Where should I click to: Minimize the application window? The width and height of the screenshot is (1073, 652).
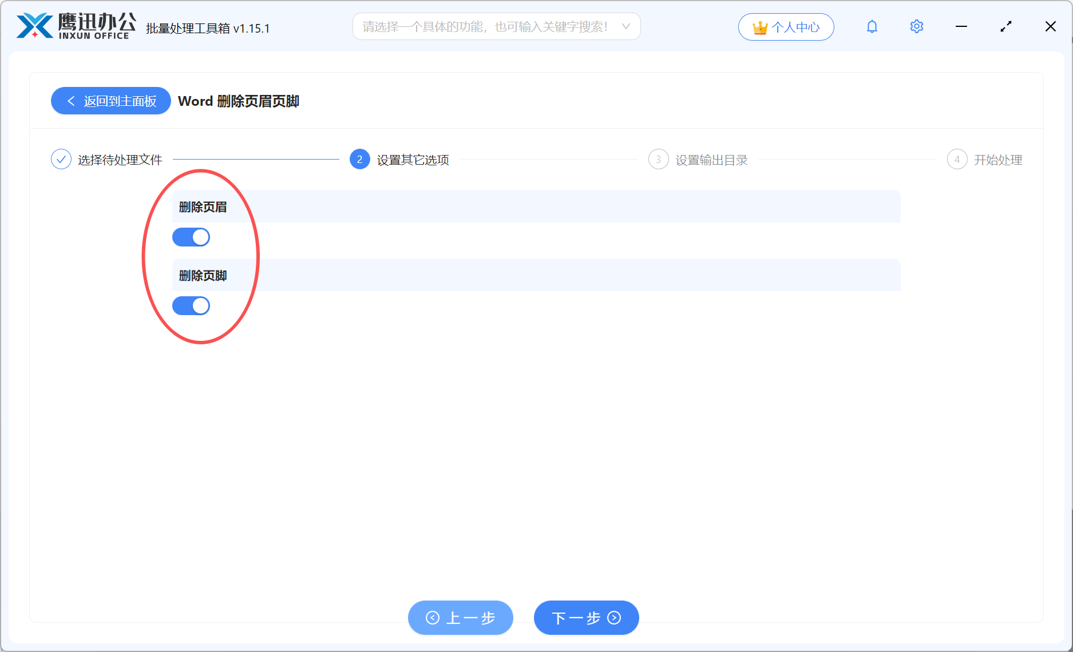pos(961,27)
